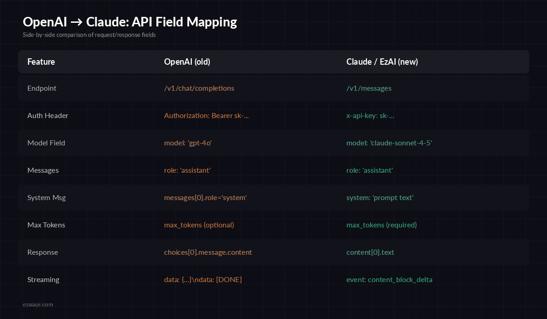
Task: Select the Feature column header
Action: [41, 62]
